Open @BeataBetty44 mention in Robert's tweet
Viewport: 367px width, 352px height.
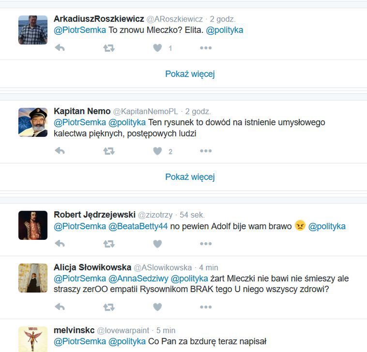pyautogui.click(x=138, y=226)
